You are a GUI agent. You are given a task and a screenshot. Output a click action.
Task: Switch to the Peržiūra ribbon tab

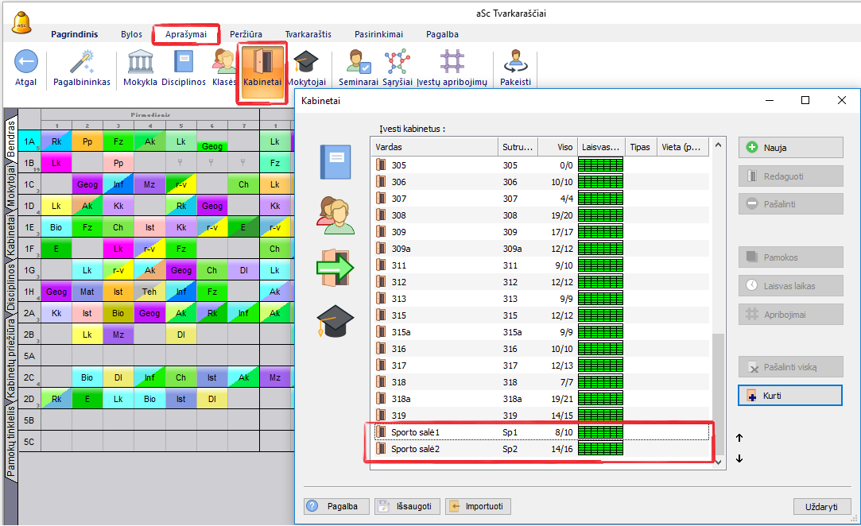coord(246,34)
